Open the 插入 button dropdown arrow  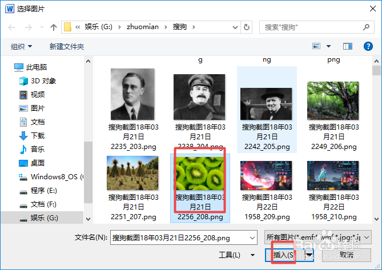click(x=309, y=255)
